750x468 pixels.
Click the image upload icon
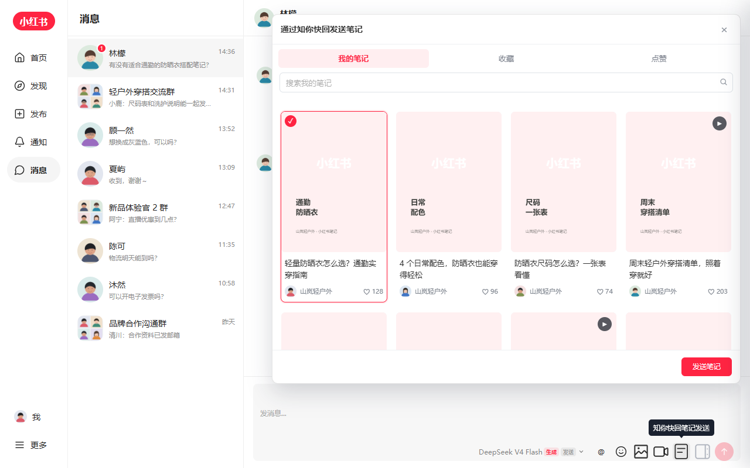tap(641, 452)
